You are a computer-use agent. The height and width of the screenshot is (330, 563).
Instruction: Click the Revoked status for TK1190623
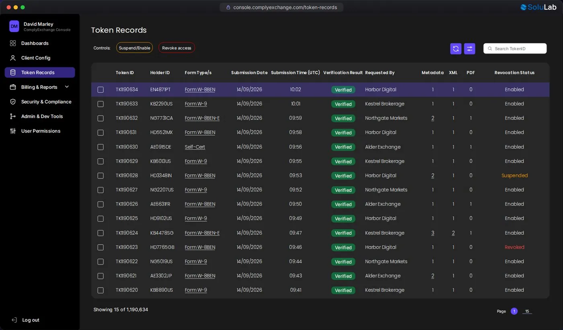[x=515, y=247]
